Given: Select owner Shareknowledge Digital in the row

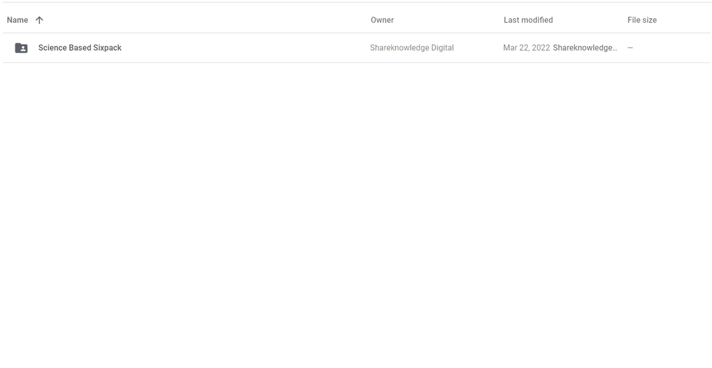Looking at the screenshot, I should [x=411, y=48].
